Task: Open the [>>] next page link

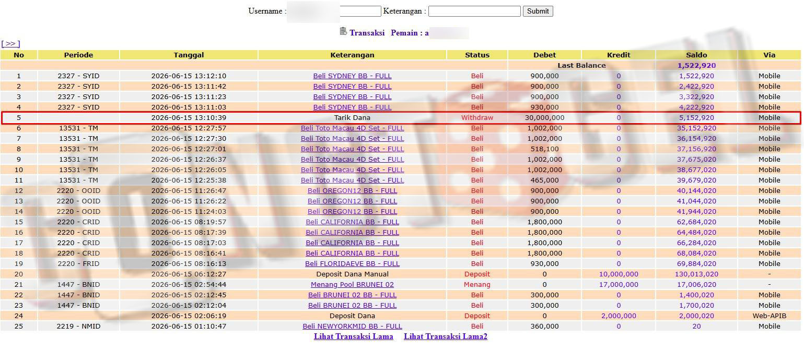Action: 10,44
